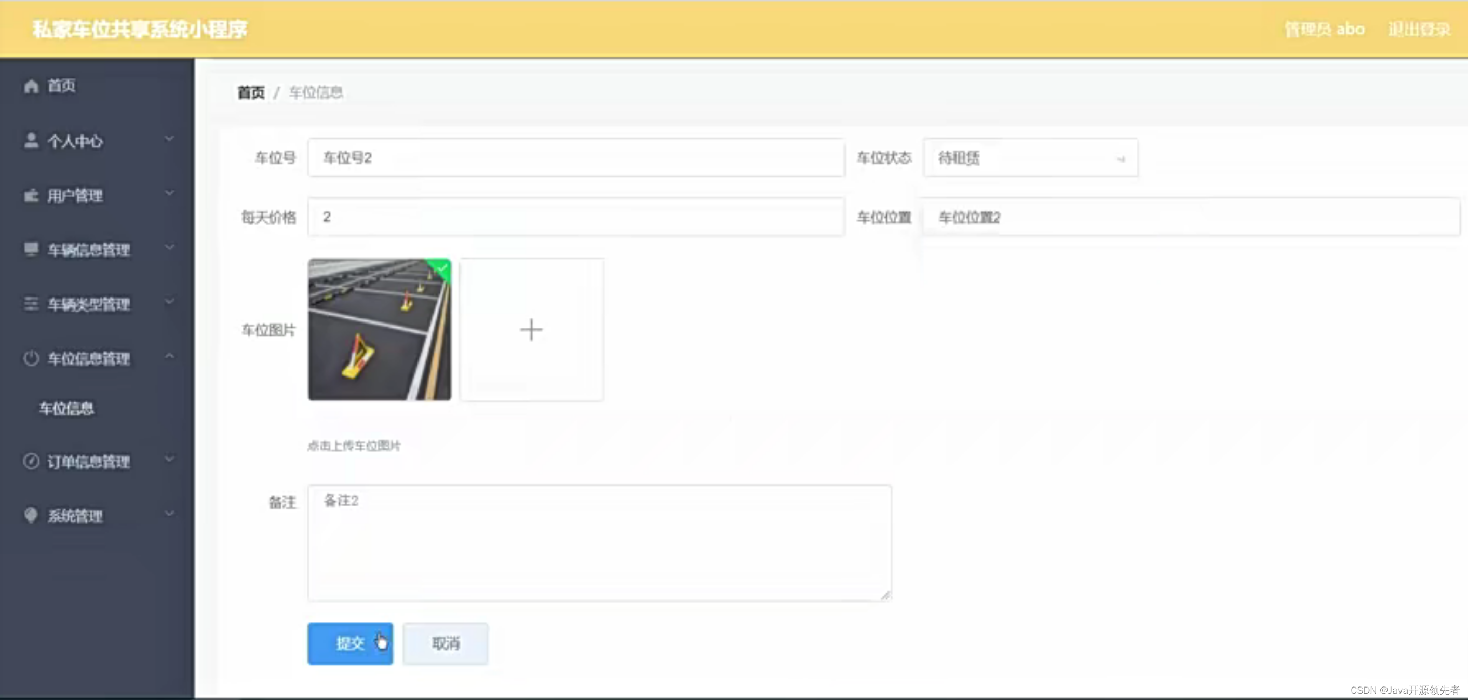Collapse the 车位信息管理 section chevron

click(169, 356)
